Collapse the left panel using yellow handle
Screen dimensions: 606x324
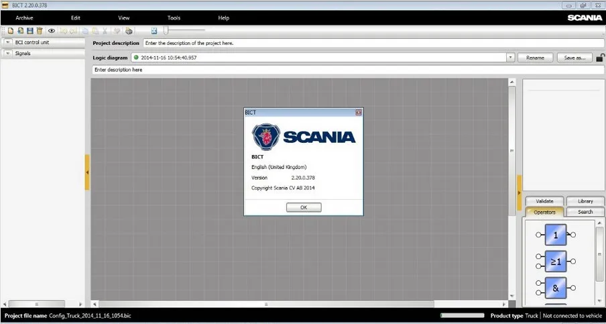pos(87,172)
